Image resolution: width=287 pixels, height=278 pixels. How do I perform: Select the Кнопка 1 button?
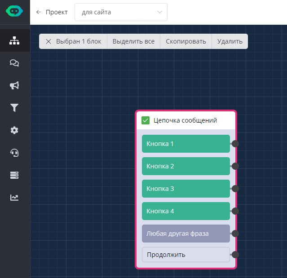pos(185,144)
